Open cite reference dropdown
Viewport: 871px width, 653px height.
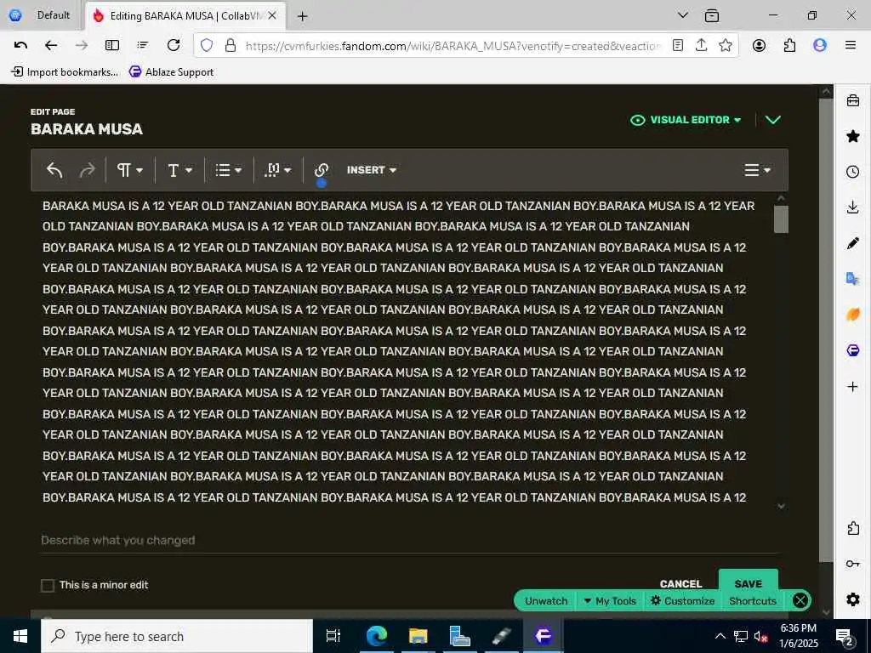coord(278,170)
